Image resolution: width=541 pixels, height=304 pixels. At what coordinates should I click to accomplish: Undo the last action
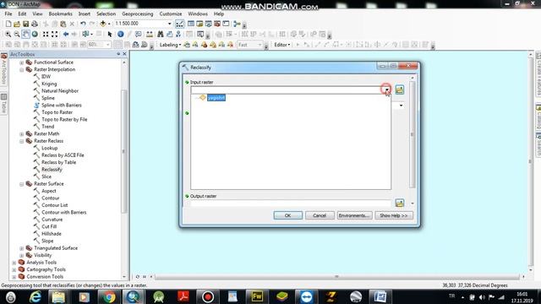coord(83,24)
